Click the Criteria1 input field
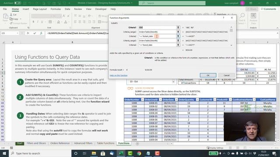Image resolution: width=280 pixels, height=157 pixels. (157, 27)
